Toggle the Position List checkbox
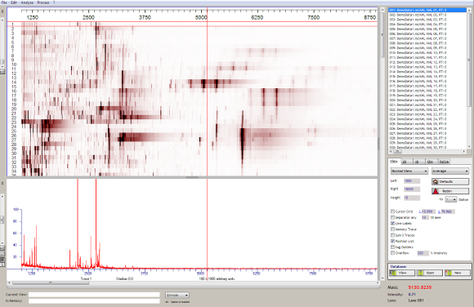 point(392,241)
